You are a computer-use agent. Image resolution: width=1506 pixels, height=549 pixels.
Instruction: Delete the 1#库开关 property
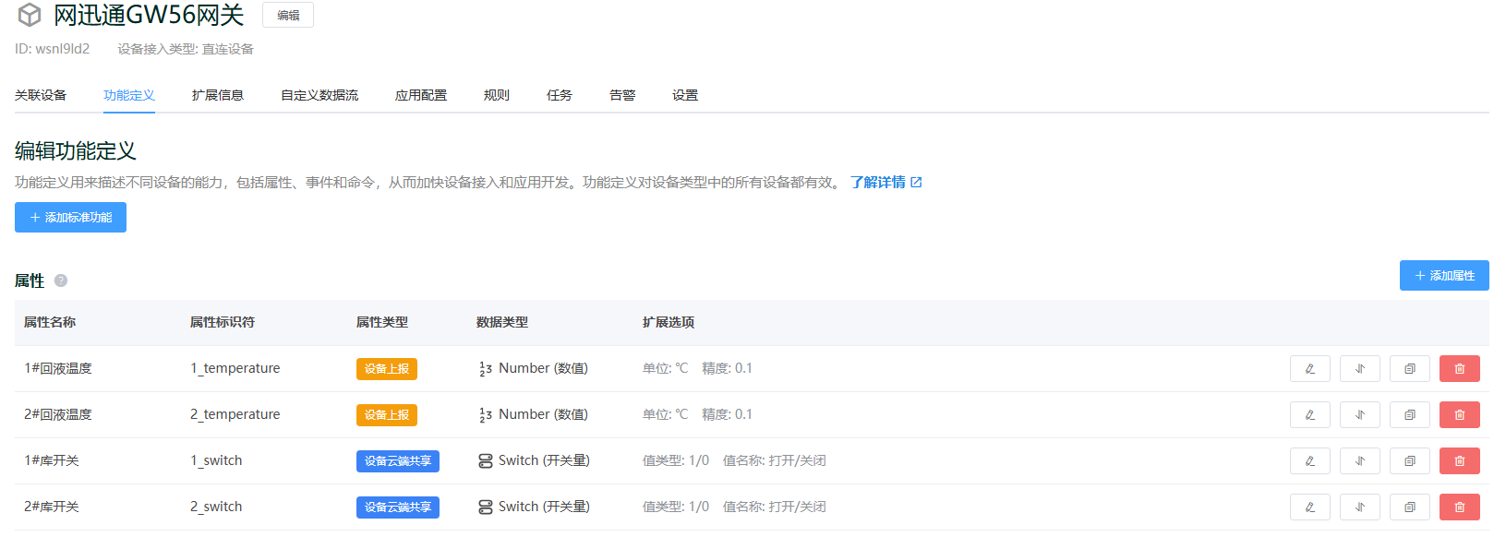pyautogui.click(x=1459, y=460)
